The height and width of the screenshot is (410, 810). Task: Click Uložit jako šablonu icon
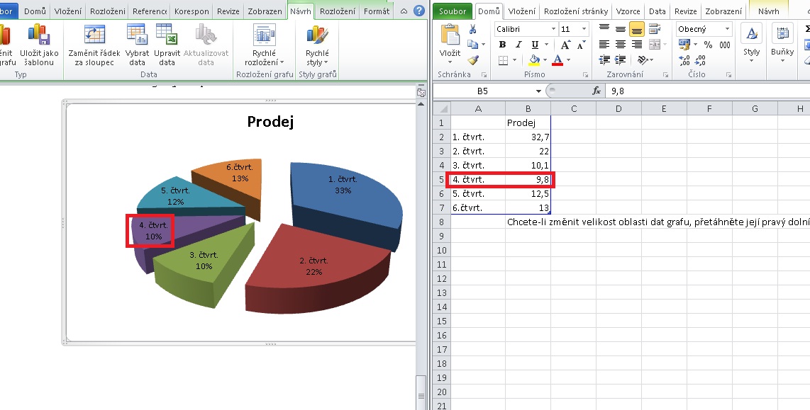point(39,35)
